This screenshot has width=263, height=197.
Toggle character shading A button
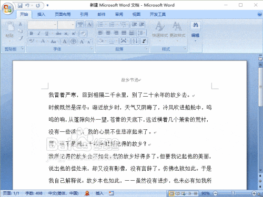(65, 42)
